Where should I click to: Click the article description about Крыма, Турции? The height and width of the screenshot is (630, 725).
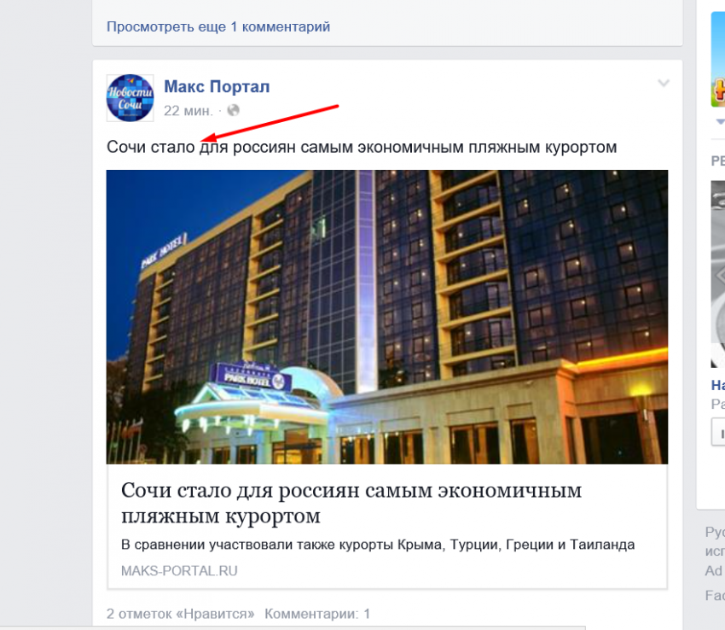pos(378,545)
